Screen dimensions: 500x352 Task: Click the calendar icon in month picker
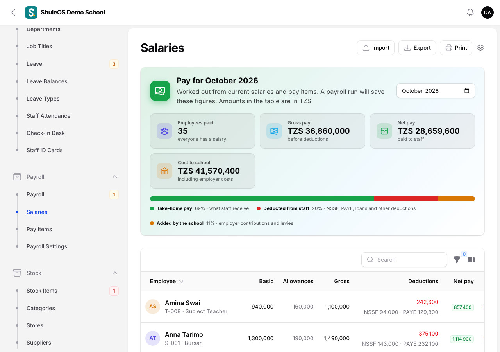click(467, 91)
